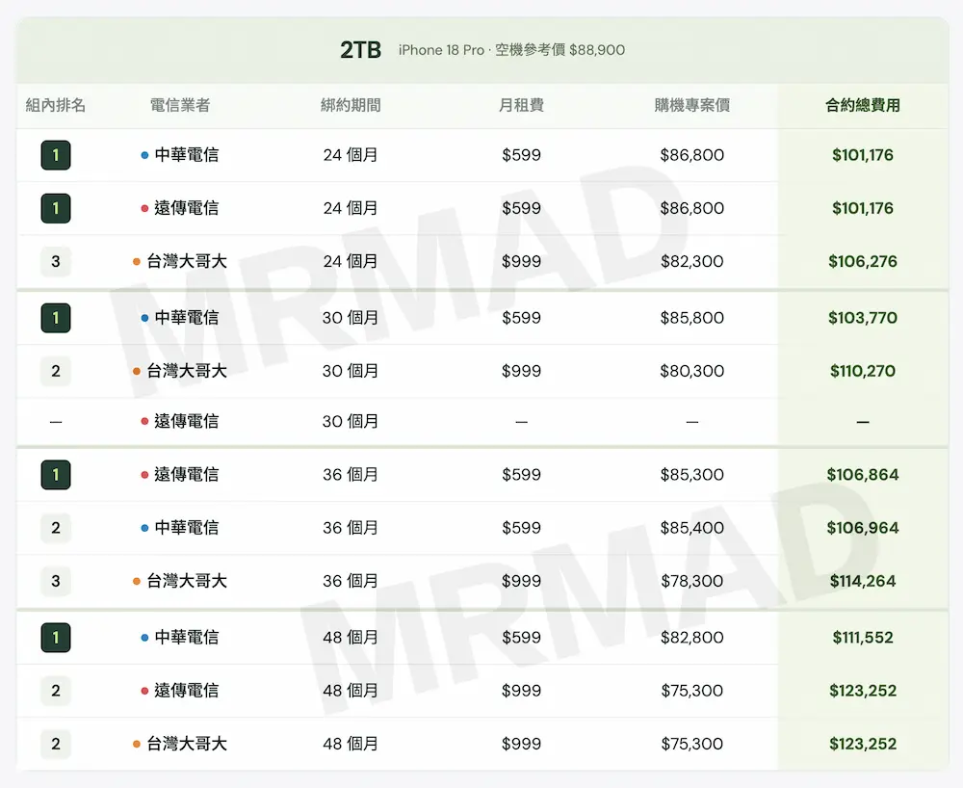963x788 pixels.
Task: Click rank 1 badge in 遠傳電信 36 個月 row
Action: [56, 475]
